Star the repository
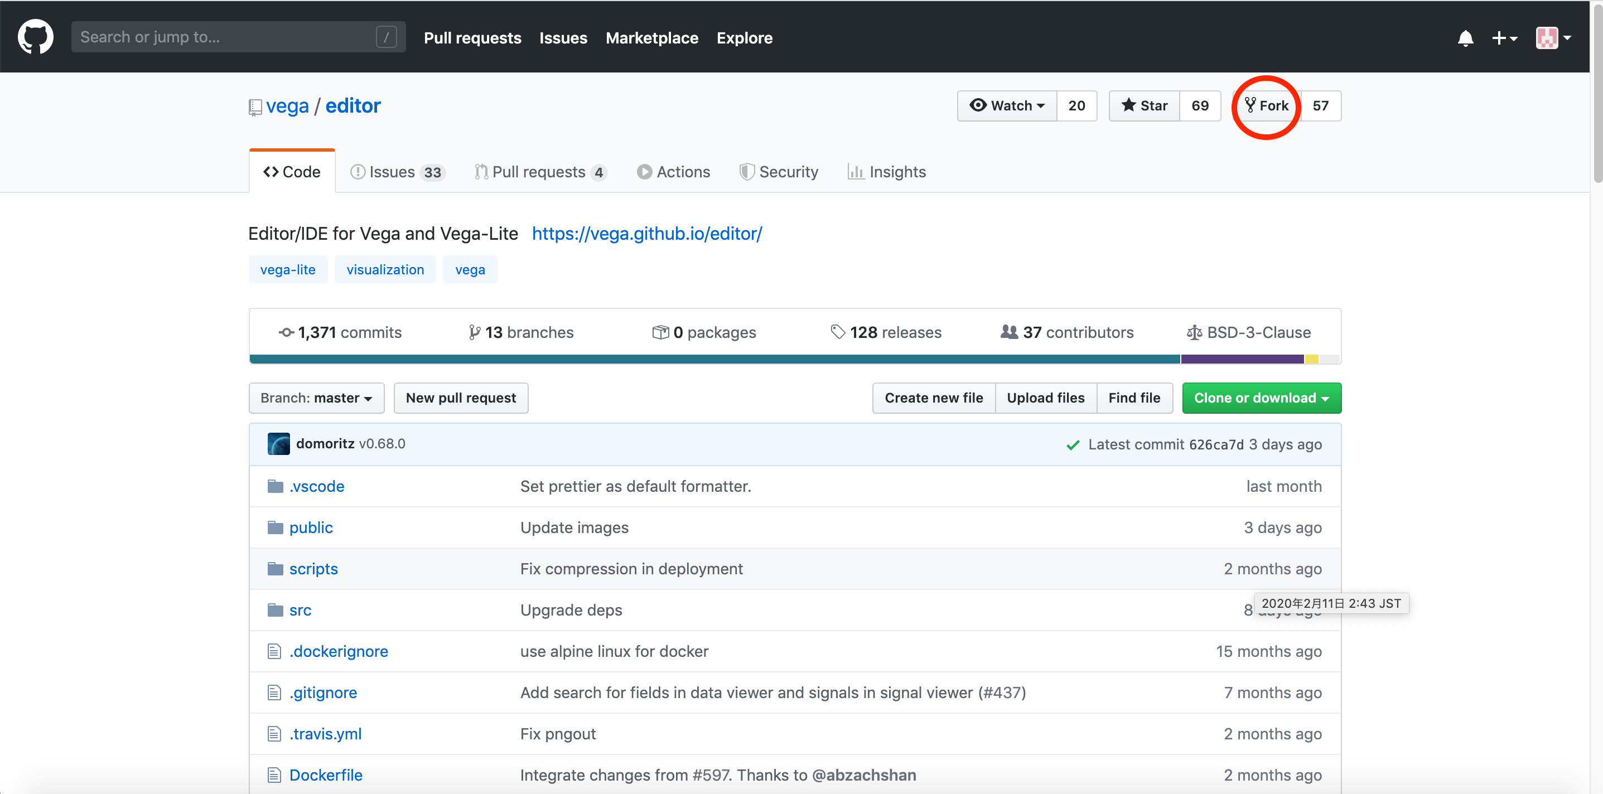 coord(1144,106)
